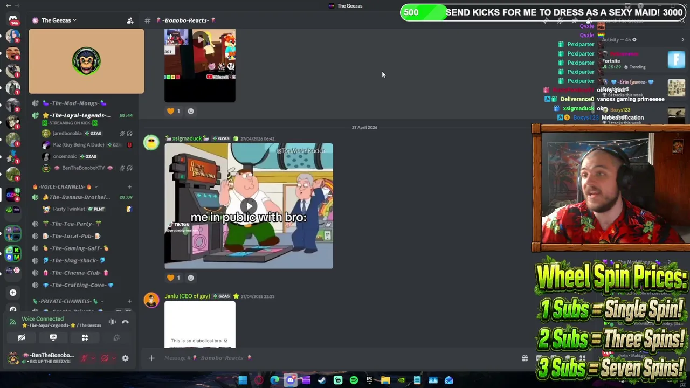The width and height of the screenshot is (690, 388).
Task: Add a server with plus icon
Action: (x=13, y=293)
